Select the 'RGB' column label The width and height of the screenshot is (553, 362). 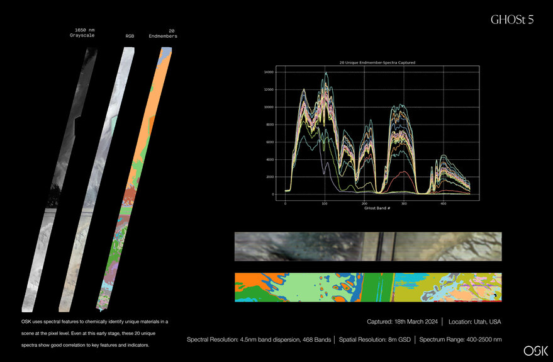pyautogui.click(x=130, y=36)
